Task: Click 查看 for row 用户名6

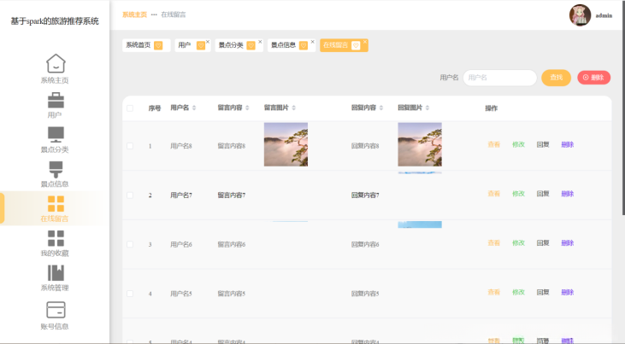Action: 494,243
